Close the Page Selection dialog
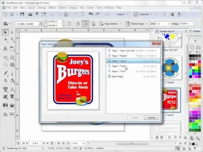This screenshot has width=203, height=152. point(156,43)
